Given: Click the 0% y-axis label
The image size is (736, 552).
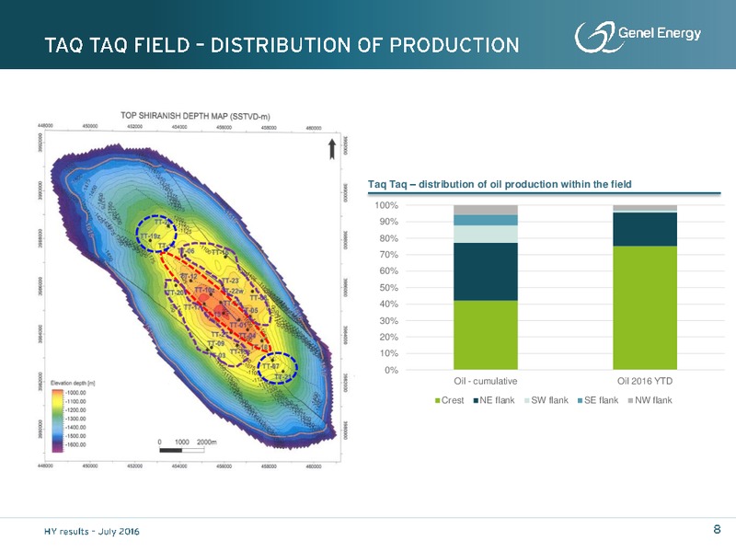Looking at the screenshot, I should tap(390, 371).
